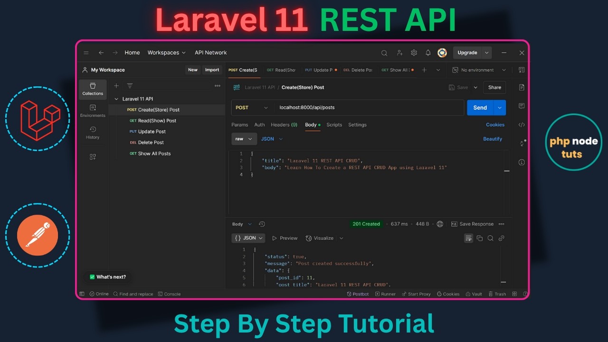The height and width of the screenshot is (342, 608).
Task: Open the search magnifier in header
Action: pos(384,53)
